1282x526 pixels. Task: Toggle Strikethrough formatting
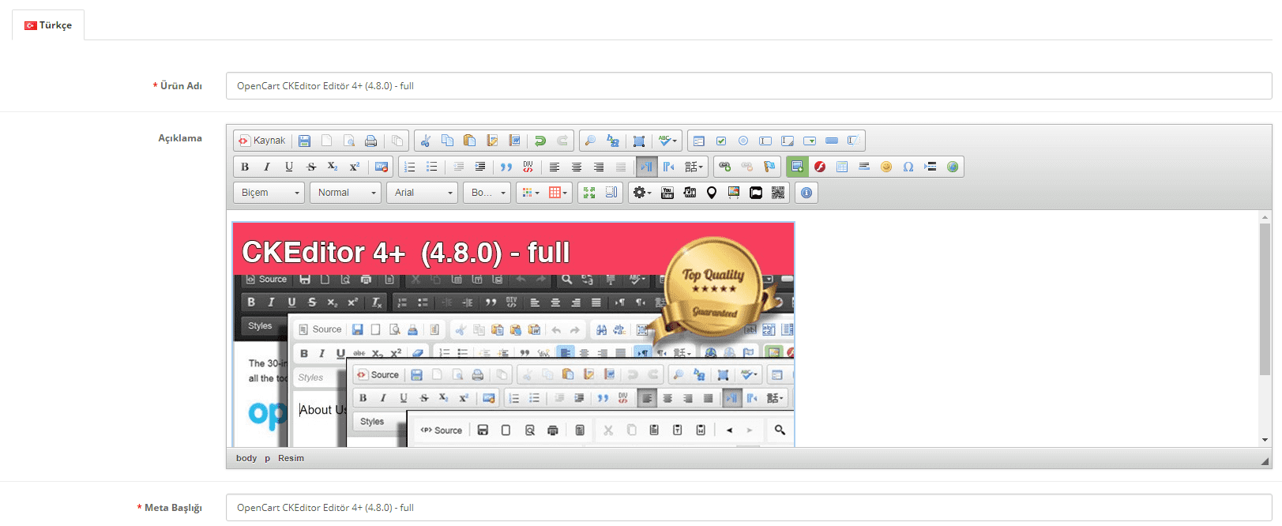click(311, 167)
